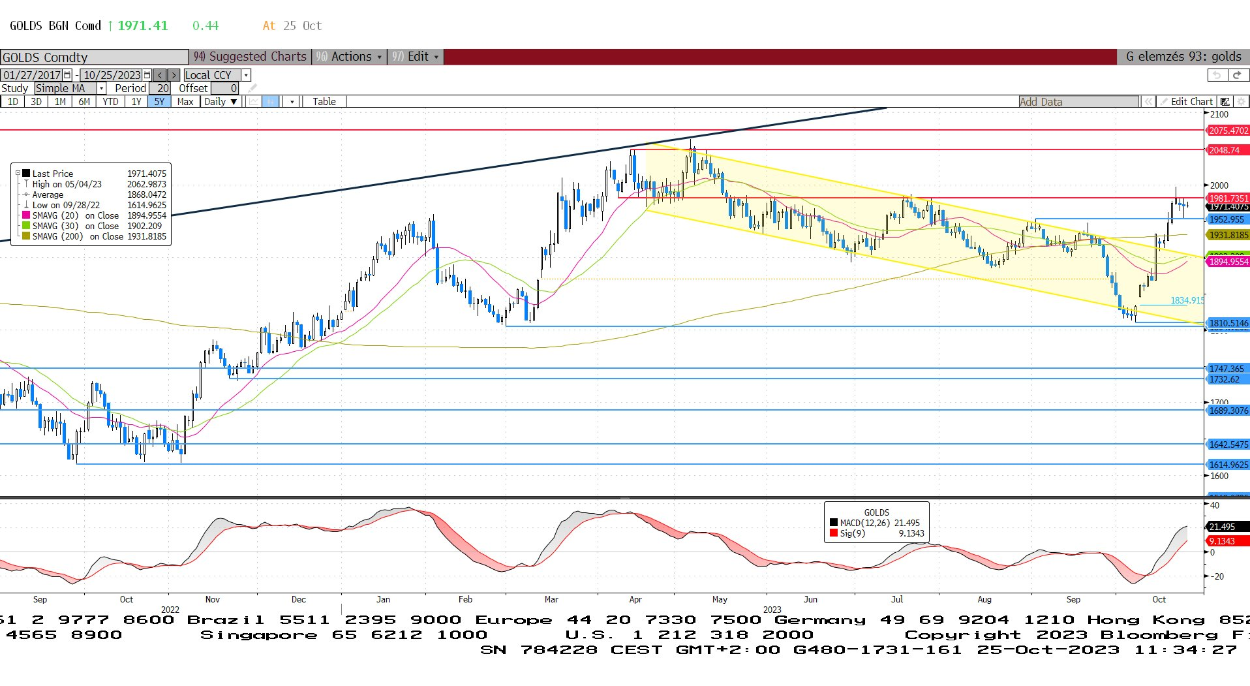Image resolution: width=1250 pixels, height=686 pixels.
Task: Click the 1952.955 price level label
Action: [x=1228, y=219]
